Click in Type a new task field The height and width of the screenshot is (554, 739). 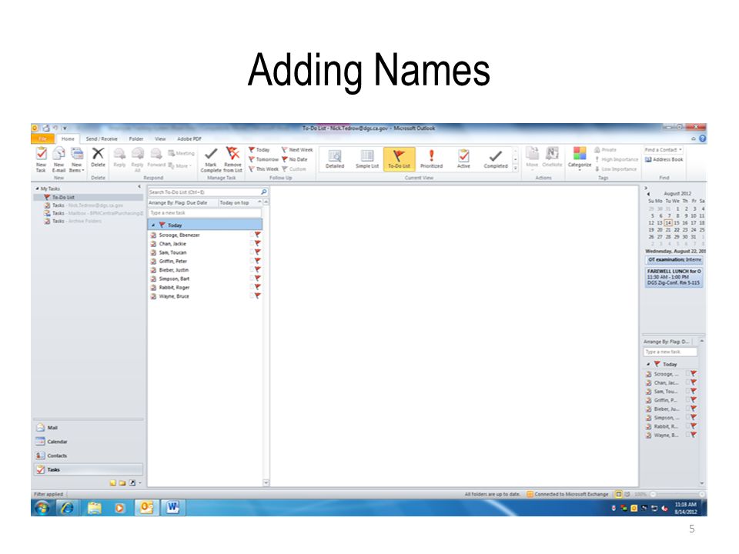tap(205, 213)
